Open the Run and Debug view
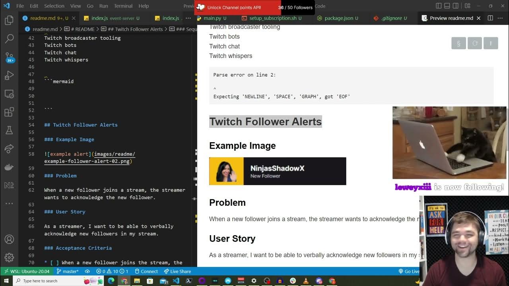The width and height of the screenshot is (509, 286). 9,75
